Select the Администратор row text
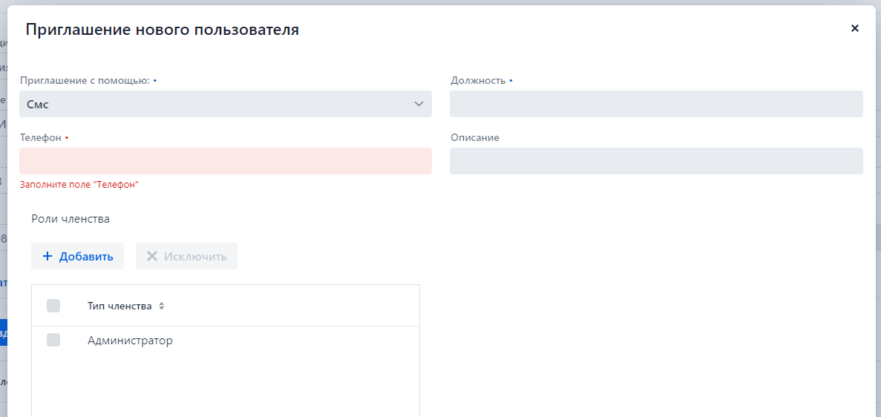Viewport: 881px width, 417px height. pyautogui.click(x=130, y=341)
